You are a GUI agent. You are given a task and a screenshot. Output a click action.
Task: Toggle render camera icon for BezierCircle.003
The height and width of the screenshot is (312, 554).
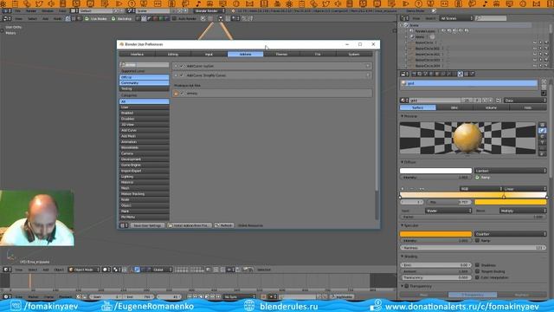click(x=546, y=60)
